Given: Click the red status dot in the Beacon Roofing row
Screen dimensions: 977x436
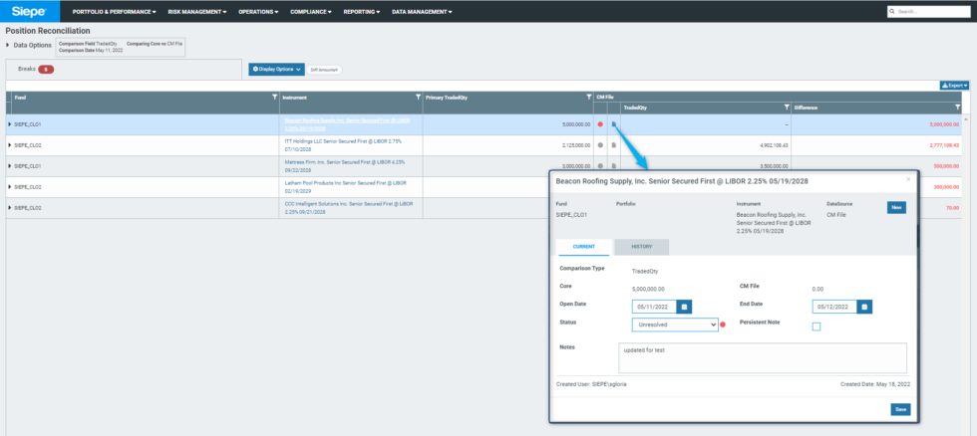Looking at the screenshot, I should point(600,124).
